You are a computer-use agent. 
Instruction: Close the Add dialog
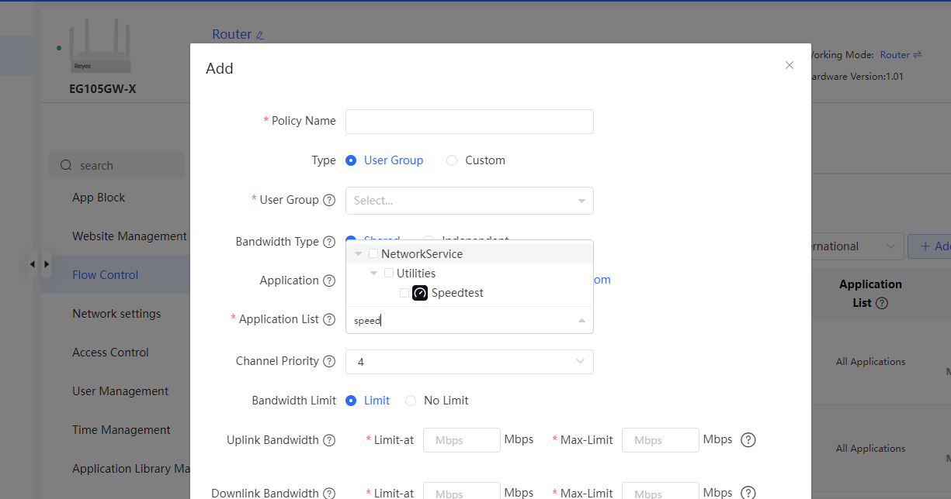click(790, 65)
